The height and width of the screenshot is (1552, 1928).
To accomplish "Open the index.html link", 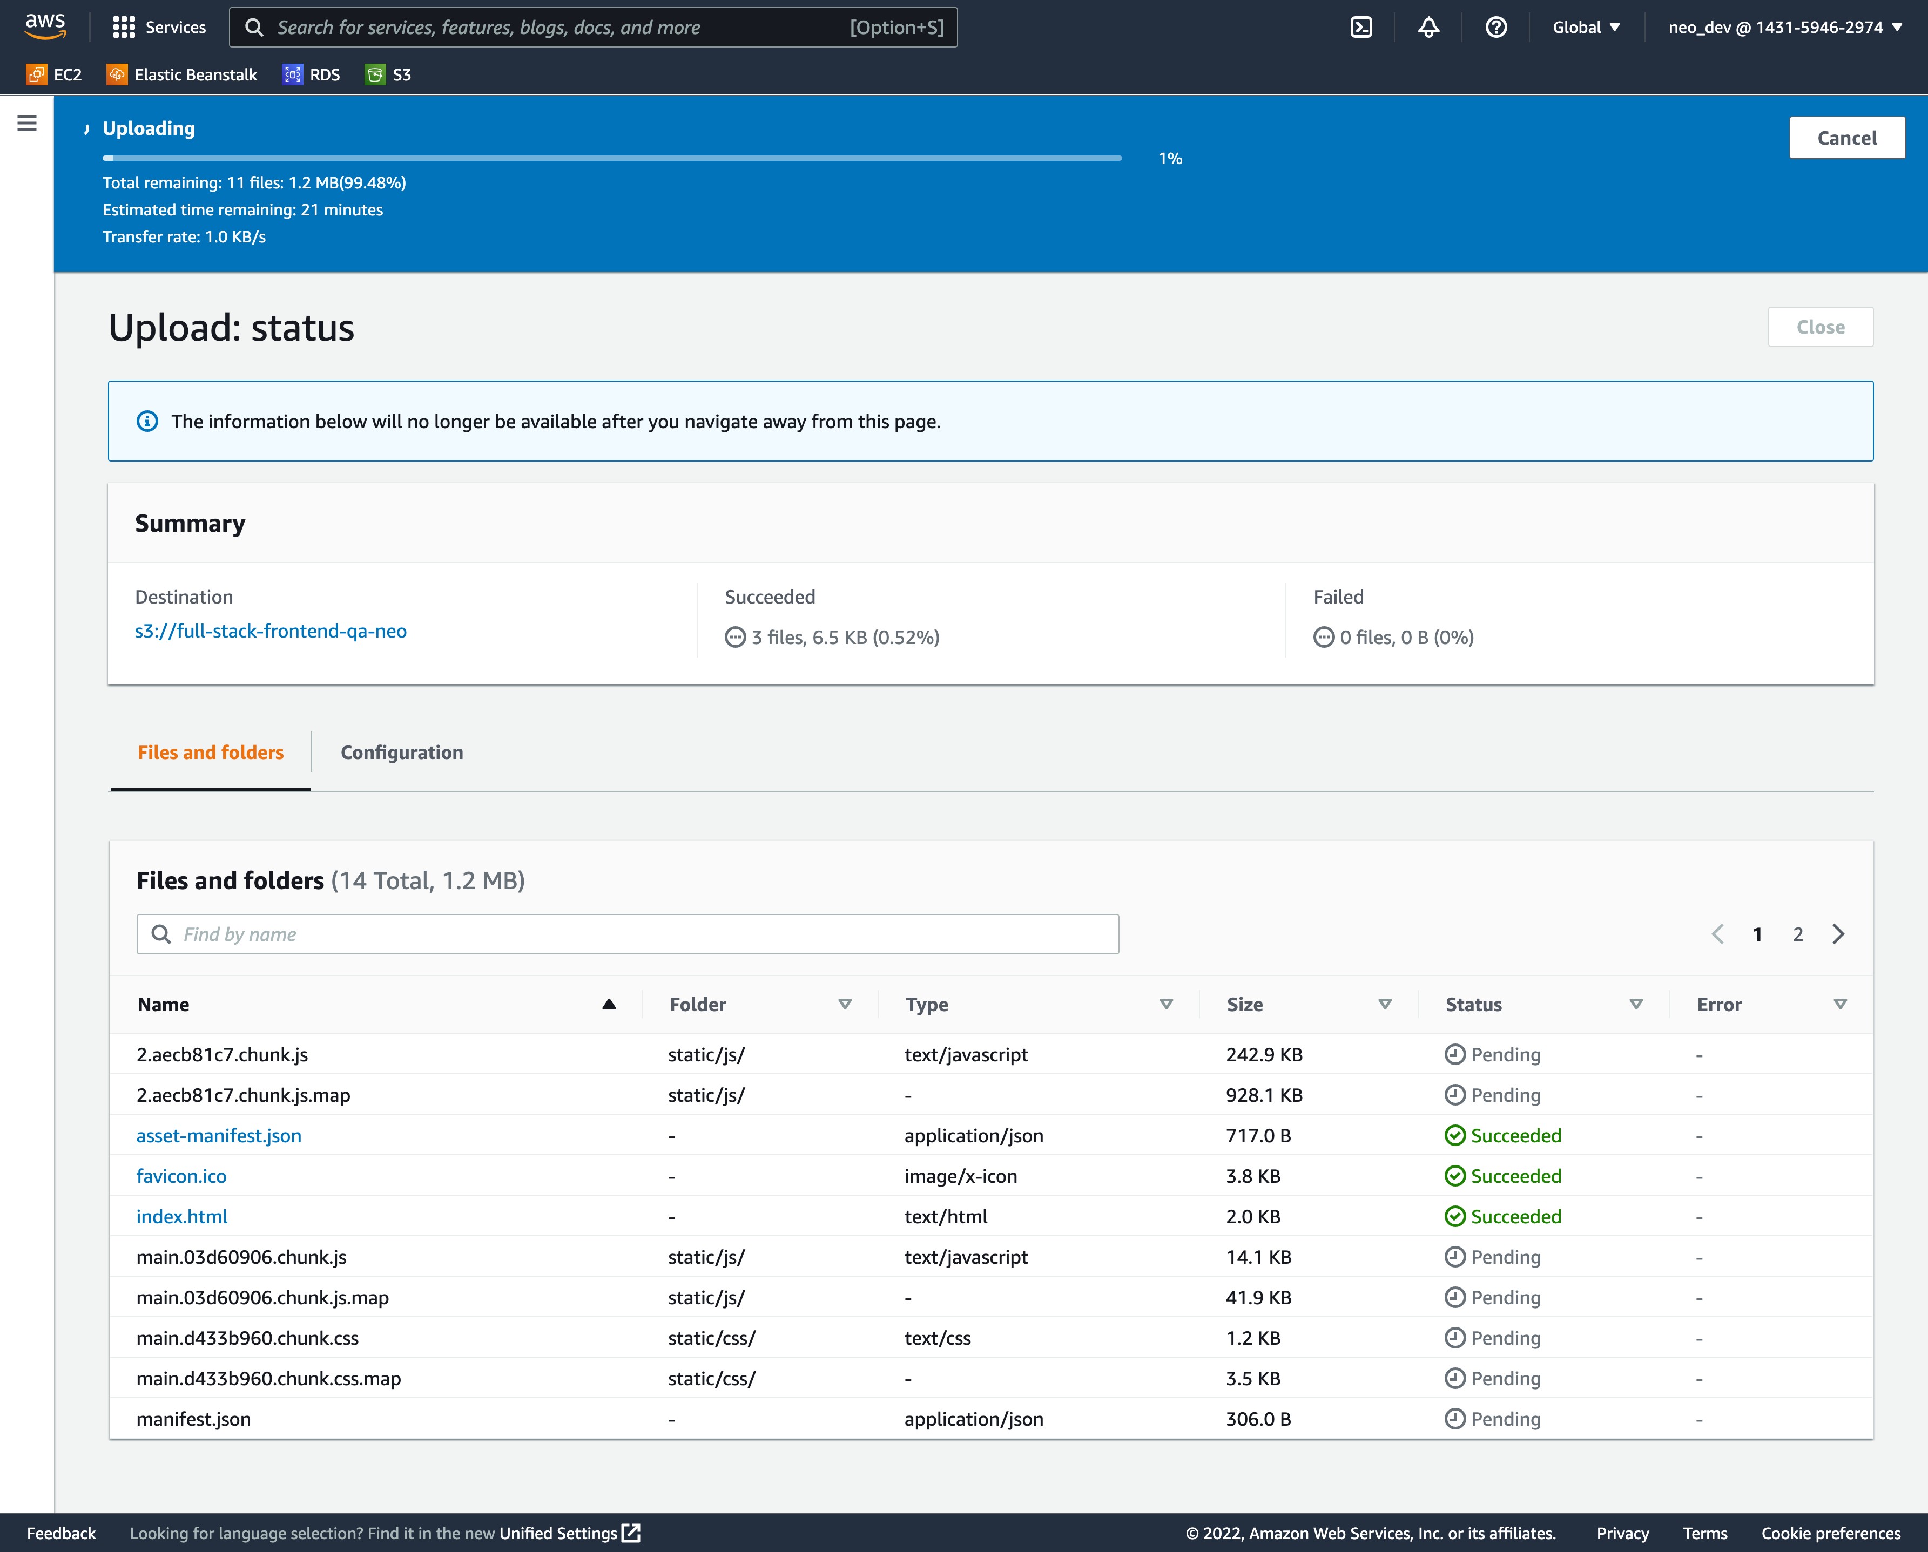I will coord(181,1217).
